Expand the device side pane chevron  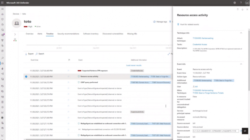[15, 34]
